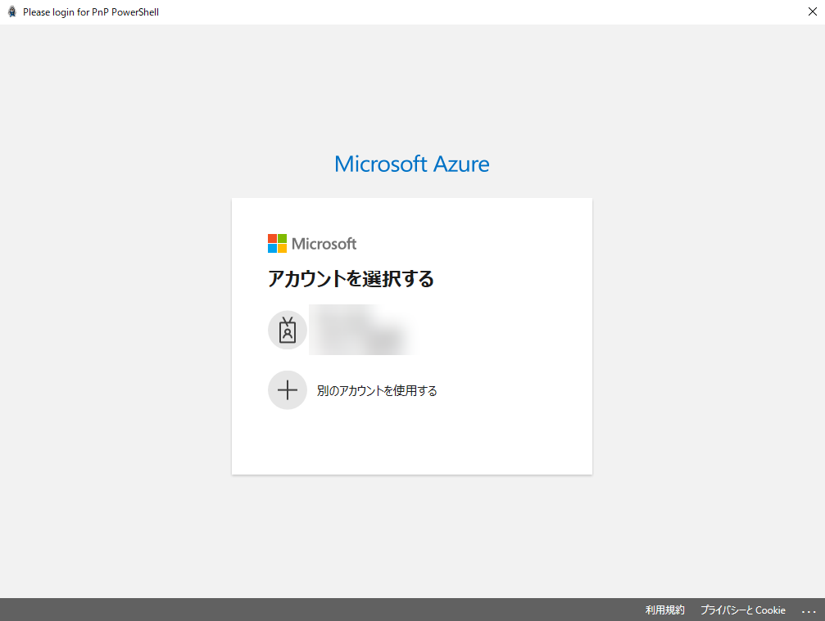825x621 pixels.
Task: Select the blurred account badge icon
Action: [x=288, y=330]
